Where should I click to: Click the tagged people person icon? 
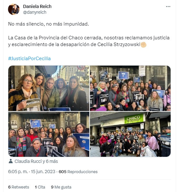[11, 161]
